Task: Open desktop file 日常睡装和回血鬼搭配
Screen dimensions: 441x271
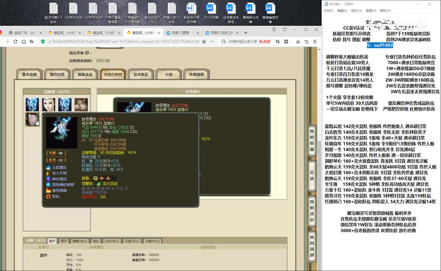Action: tap(132, 13)
